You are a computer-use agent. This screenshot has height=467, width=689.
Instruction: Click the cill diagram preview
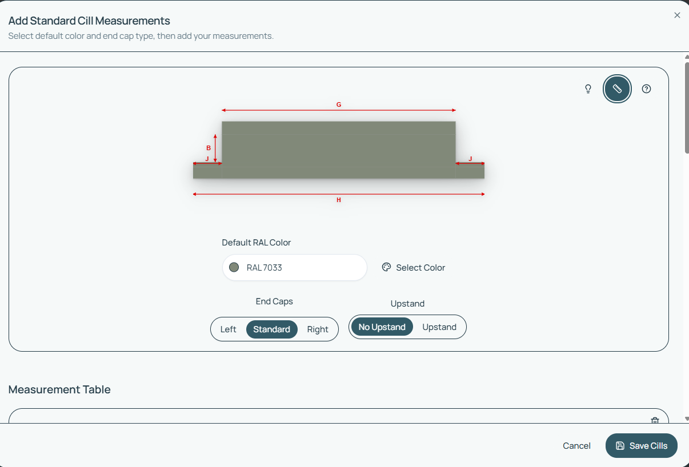pos(339,150)
